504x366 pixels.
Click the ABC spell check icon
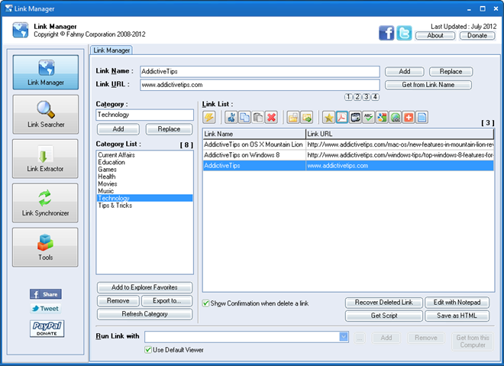[369, 118]
